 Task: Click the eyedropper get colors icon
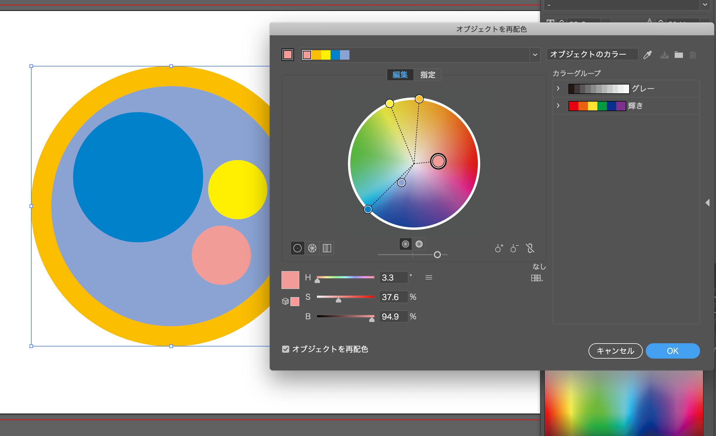click(648, 55)
